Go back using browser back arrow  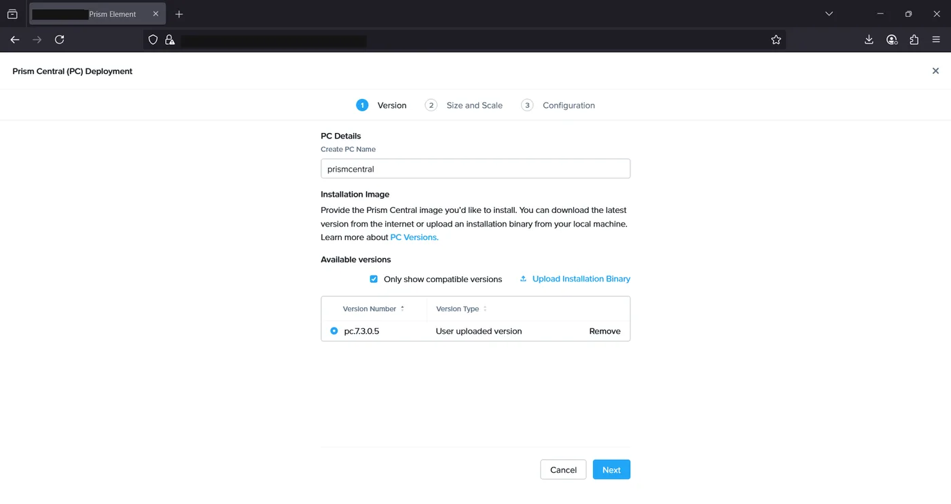tap(15, 40)
